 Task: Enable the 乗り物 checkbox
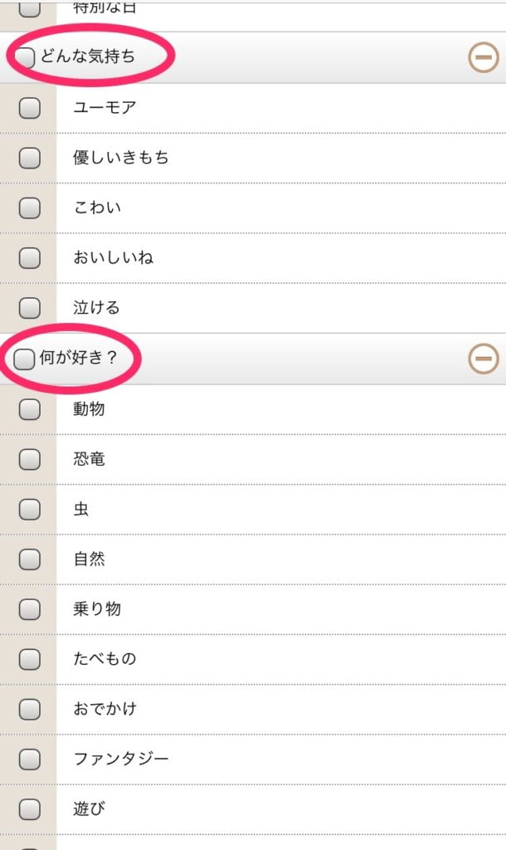pos(29,608)
